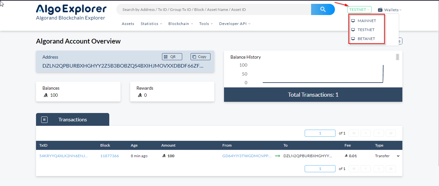
Task: Click the search magnifier icon
Action: pos(323,9)
